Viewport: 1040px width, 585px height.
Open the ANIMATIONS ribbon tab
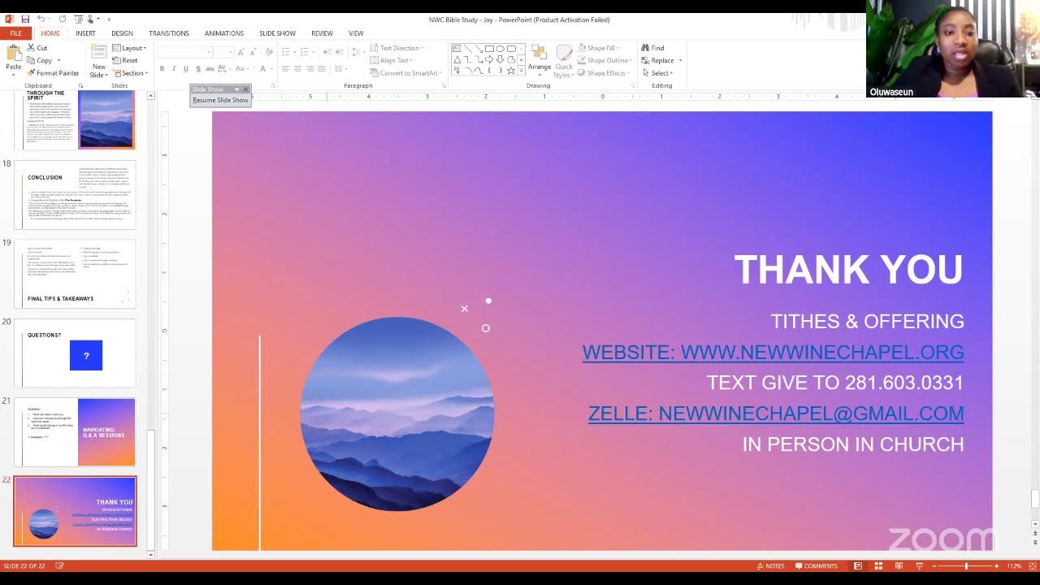coord(223,33)
